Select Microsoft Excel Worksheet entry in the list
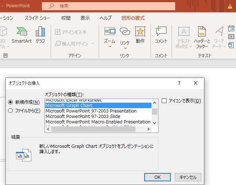Viewport: 236px width, 185px height. click(x=98, y=101)
